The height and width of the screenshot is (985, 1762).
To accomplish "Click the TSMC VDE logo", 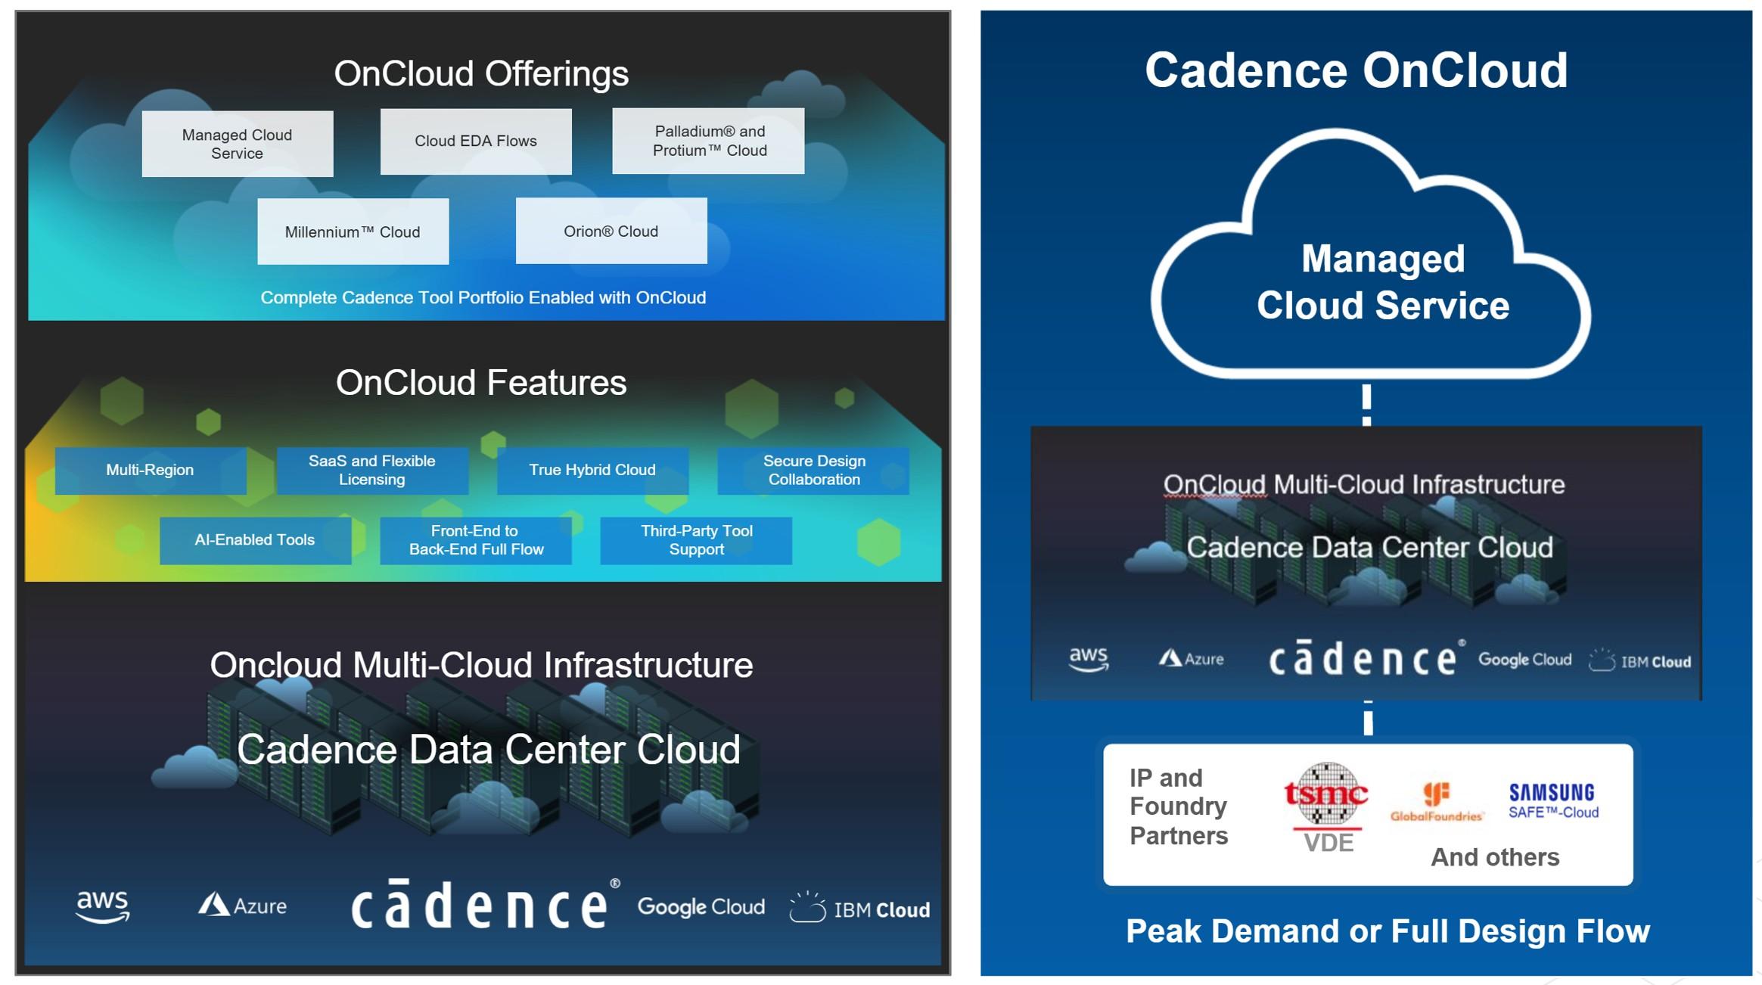I will 1328,807.
